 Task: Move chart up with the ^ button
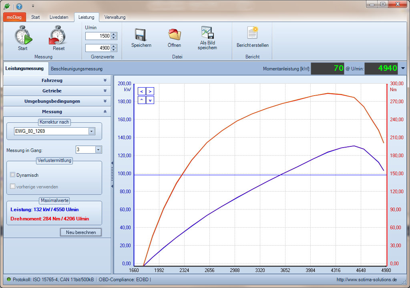(141, 100)
